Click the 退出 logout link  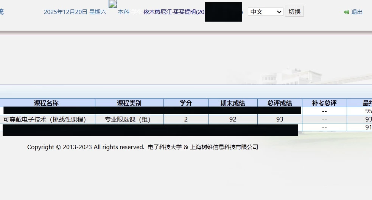pyautogui.click(x=356, y=12)
